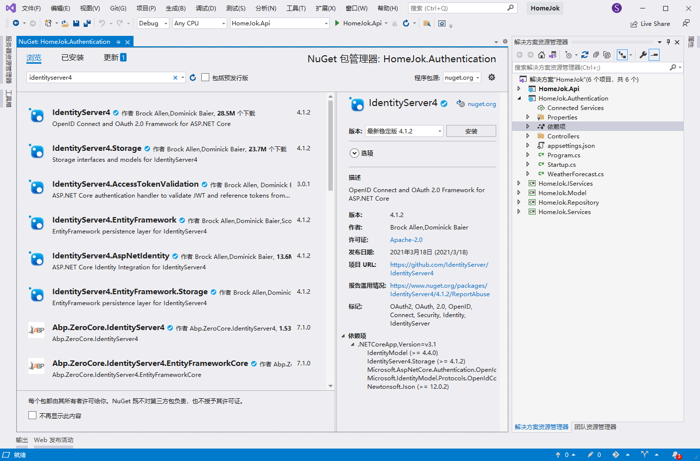
Task: Click sync/refresh icon in Solution Explorer
Action: [585, 55]
